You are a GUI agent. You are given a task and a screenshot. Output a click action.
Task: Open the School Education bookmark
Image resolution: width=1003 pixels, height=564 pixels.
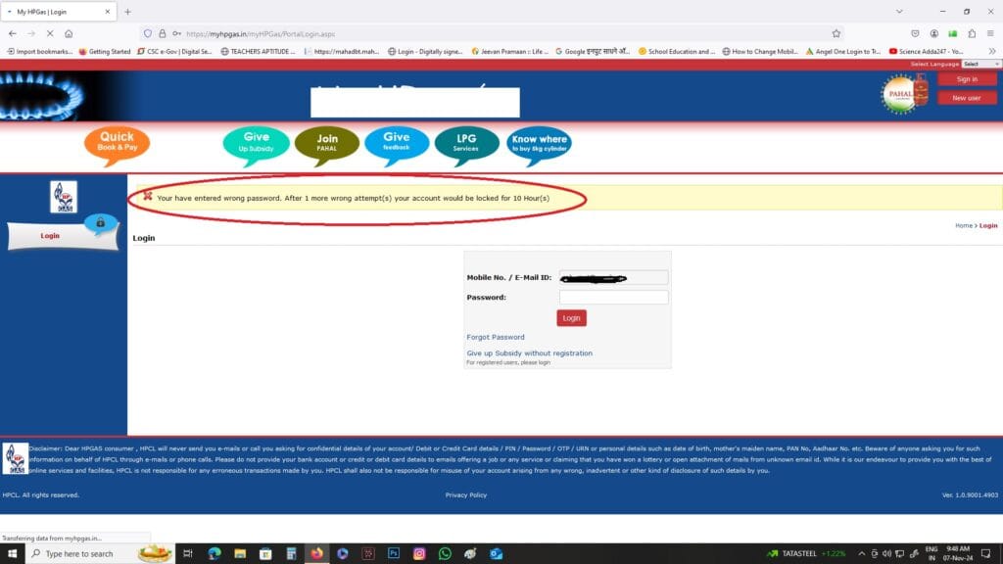coord(676,51)
